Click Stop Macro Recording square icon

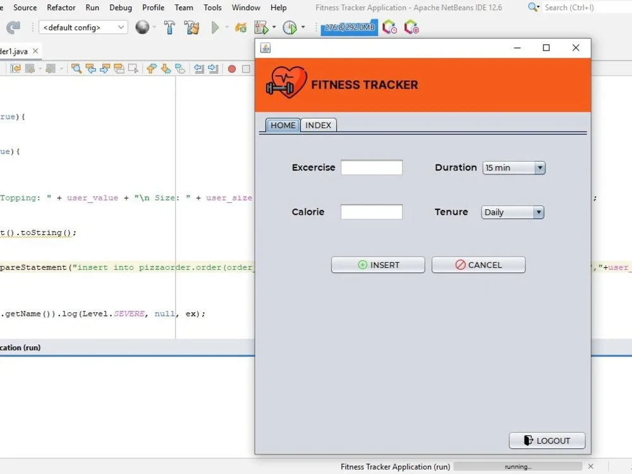(246, 69)
